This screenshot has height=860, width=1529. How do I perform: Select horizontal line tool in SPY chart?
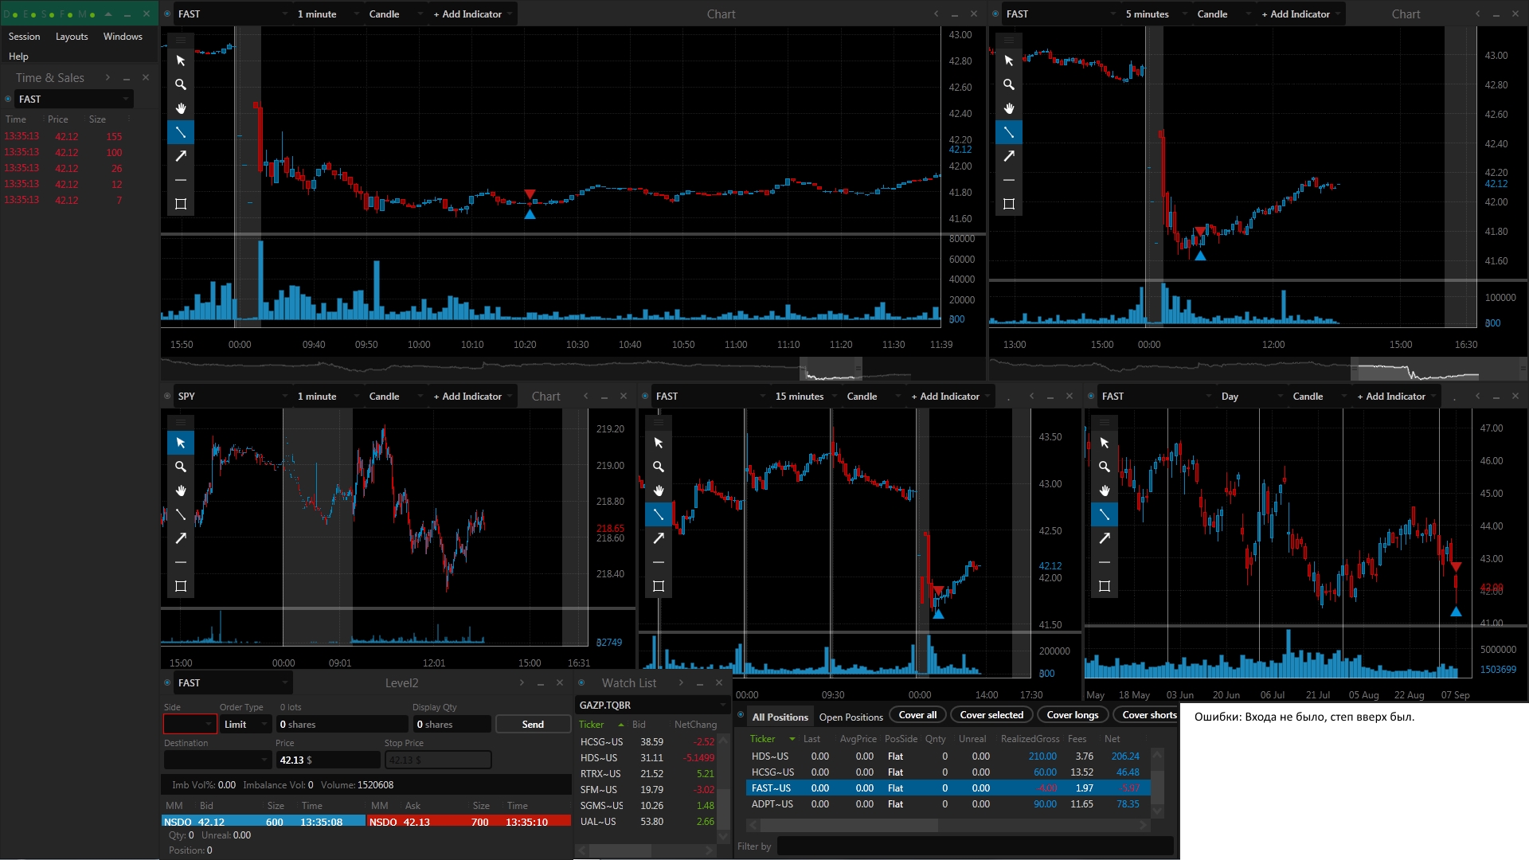point(181,562)
